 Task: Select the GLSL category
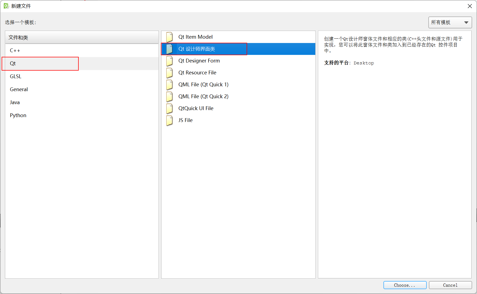pyautogui.click(x=82, y=77)
